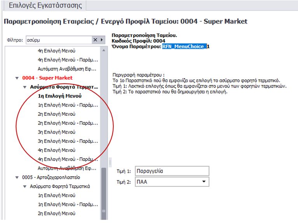Select 2η Επιλογή Μενού under 0005 Αρτοζαχαροπλαστείο
This screenshot has height=223, width=298.
coord(56,213)
